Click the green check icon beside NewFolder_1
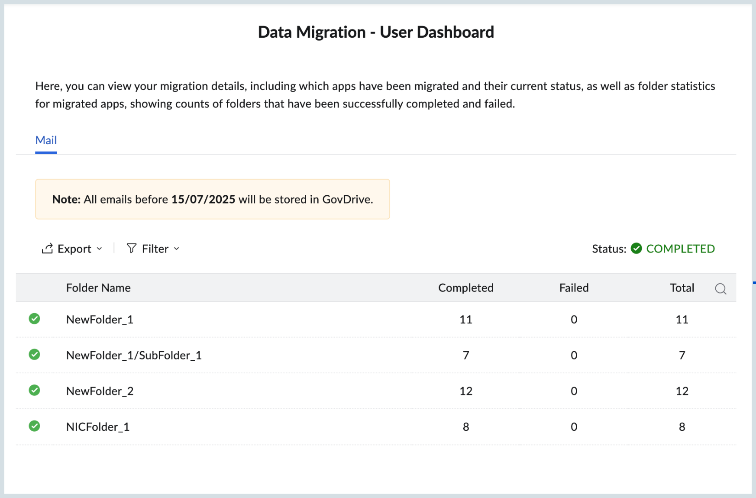756x498 pixels. click(x=34, y=319)
